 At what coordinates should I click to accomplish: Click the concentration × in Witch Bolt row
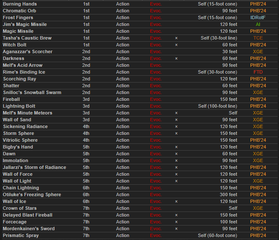177,45
